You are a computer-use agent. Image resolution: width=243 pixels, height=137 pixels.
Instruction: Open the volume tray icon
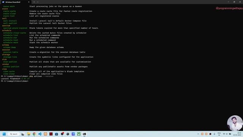227,134
